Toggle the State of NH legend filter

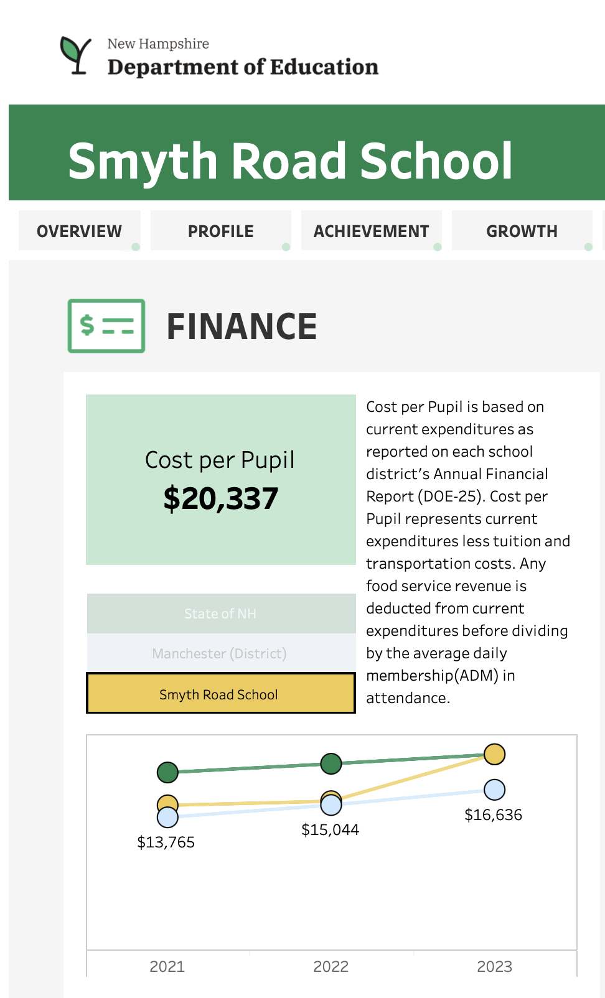[x=220, y=614]
